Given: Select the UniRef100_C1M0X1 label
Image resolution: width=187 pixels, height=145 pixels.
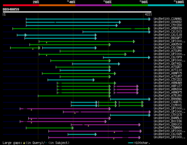Looking at the screenshot, I should [x=168, y=105].
